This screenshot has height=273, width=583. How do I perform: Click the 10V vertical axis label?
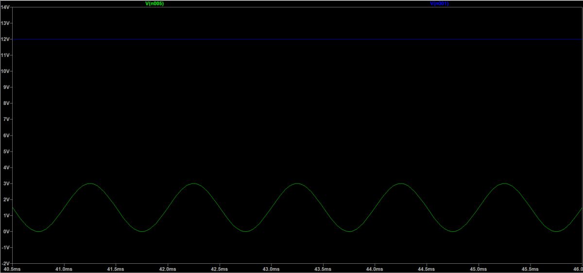[x=5, y=71]
